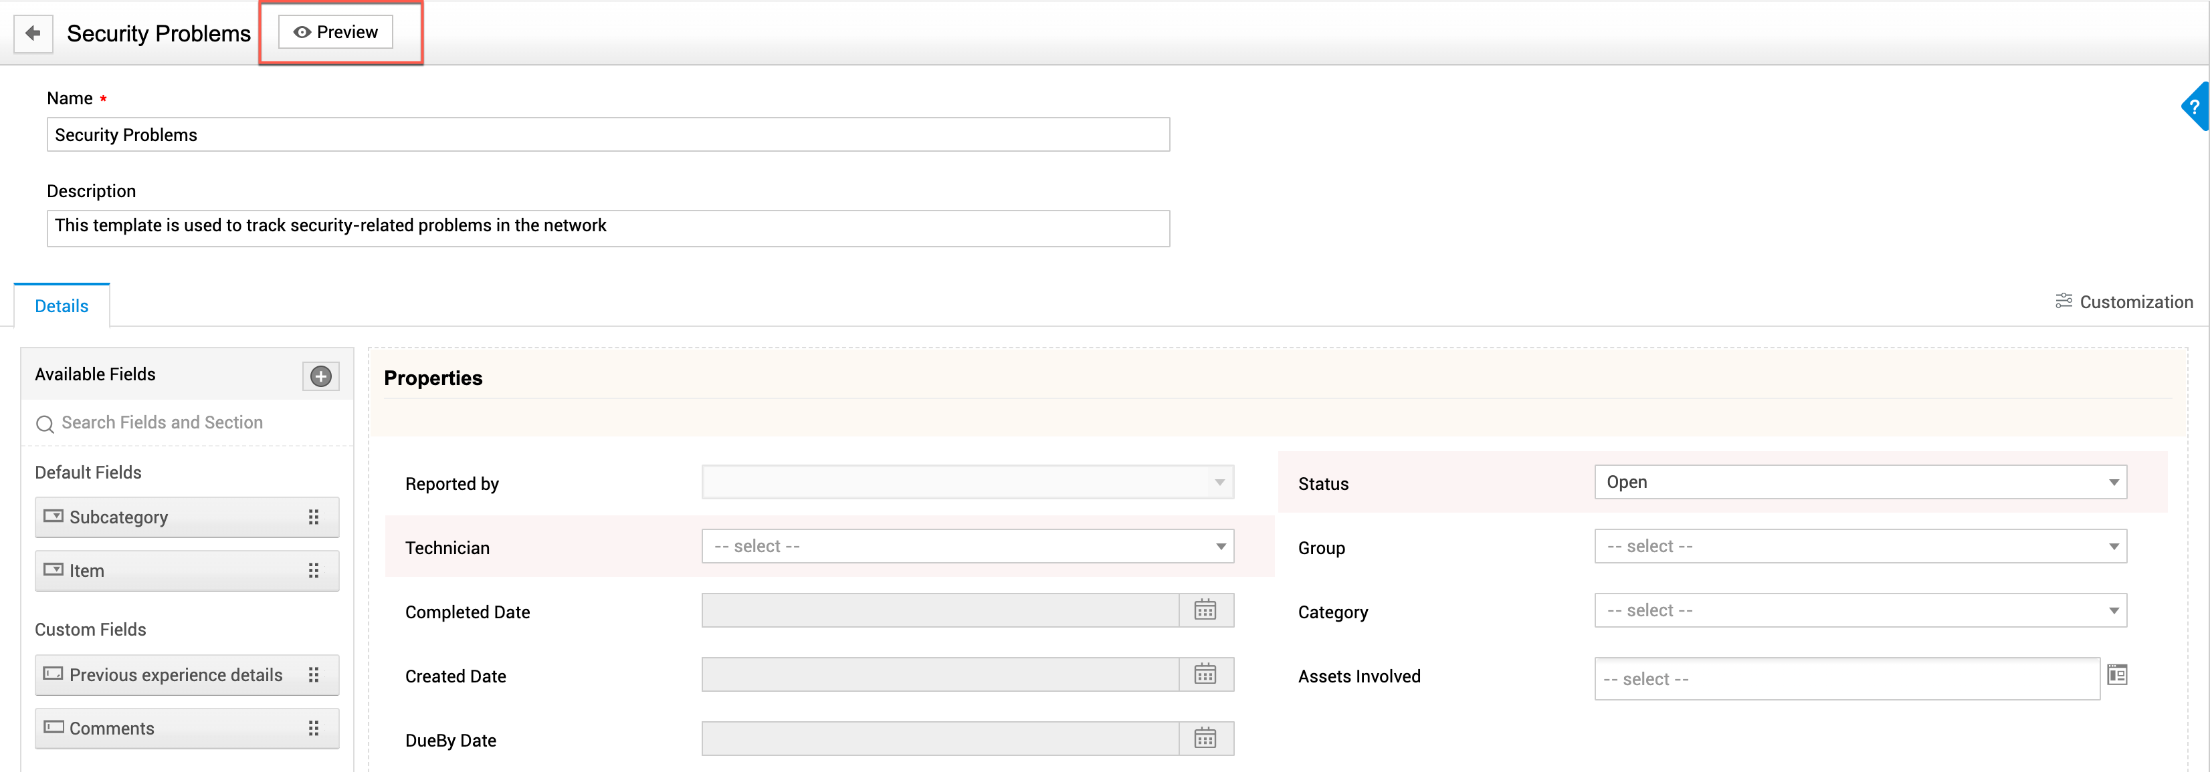The height and width of the screenshot is (772, 2210).
Task: Open the Reported by dropdown
Action: pyautogui.click(x=968, y=483)
